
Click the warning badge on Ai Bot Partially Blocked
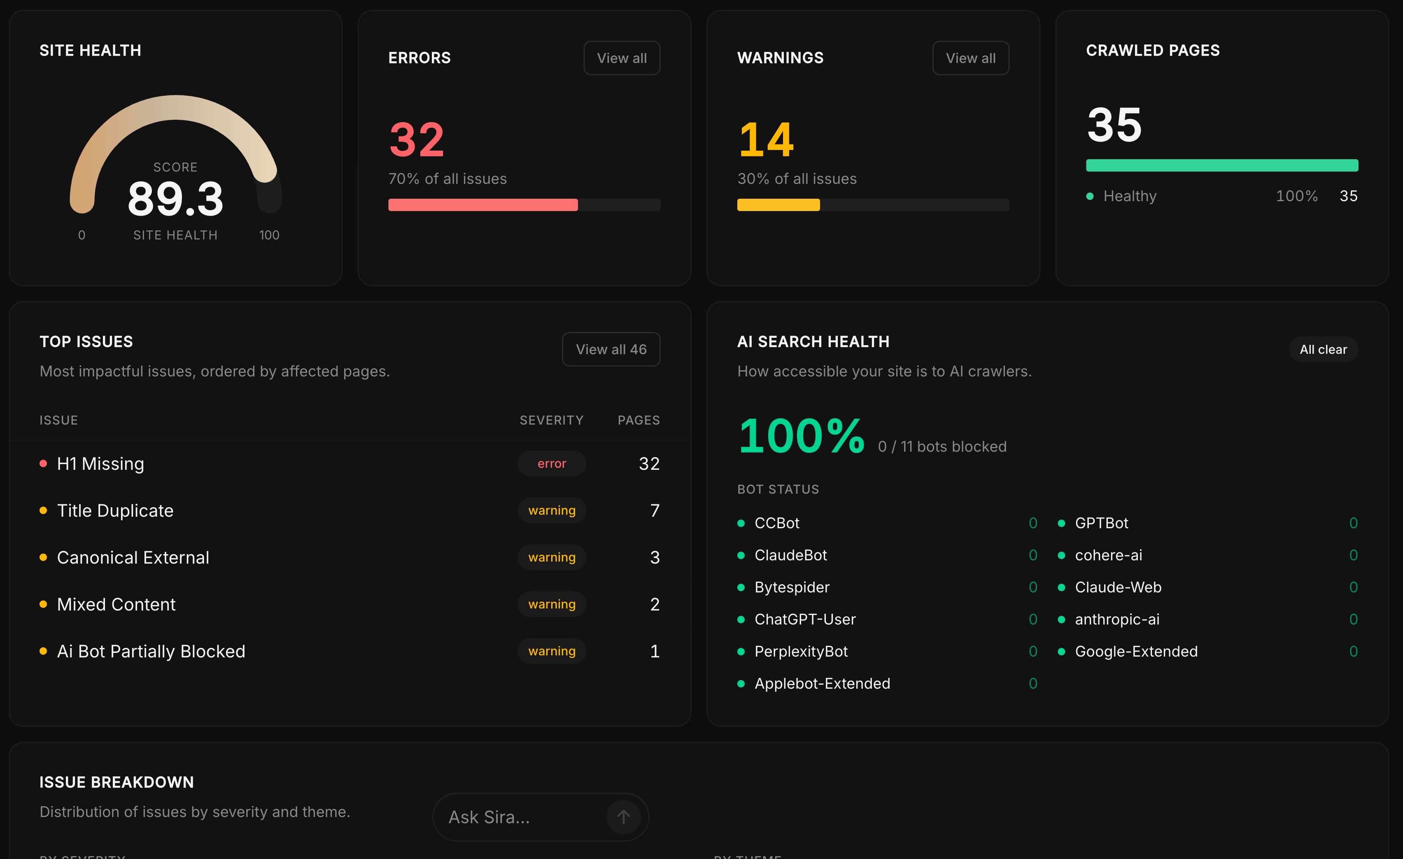tap(551, 651)
